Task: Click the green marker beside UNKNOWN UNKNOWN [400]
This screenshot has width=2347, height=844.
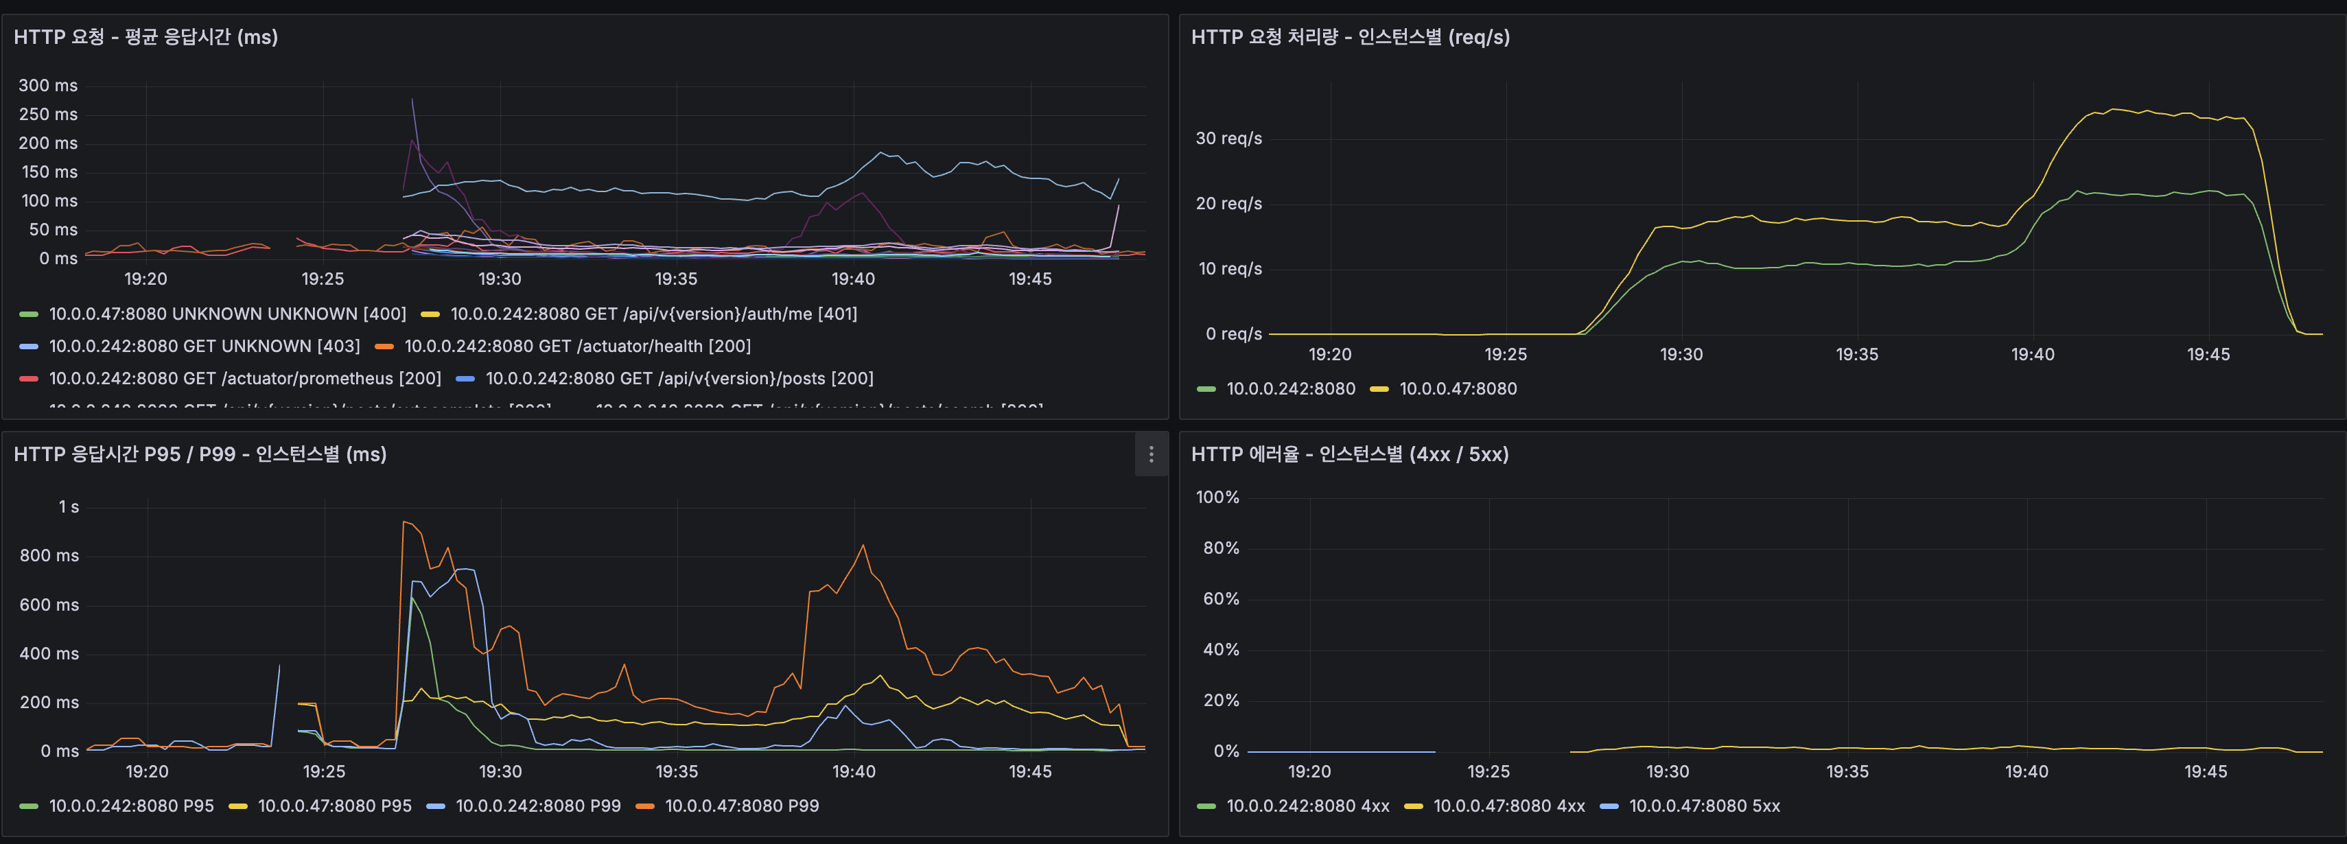Action: (29, 313)
